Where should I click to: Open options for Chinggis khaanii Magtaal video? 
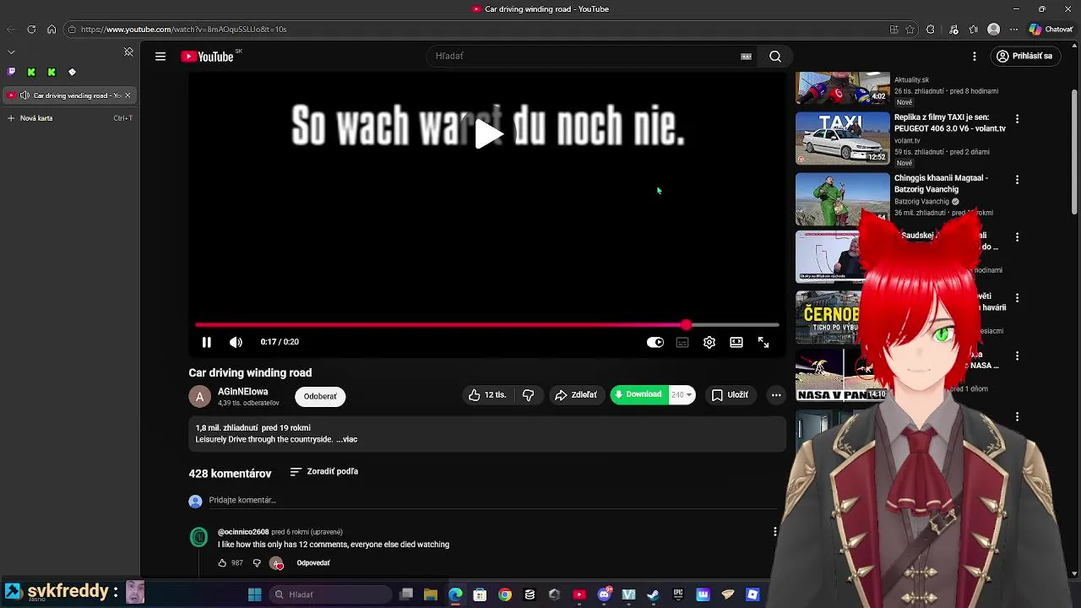(x=1017, y=180)
